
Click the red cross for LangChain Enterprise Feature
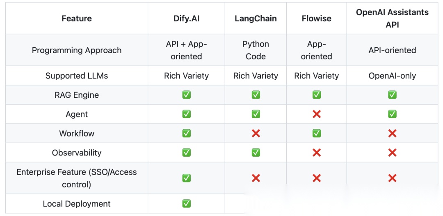256,178
